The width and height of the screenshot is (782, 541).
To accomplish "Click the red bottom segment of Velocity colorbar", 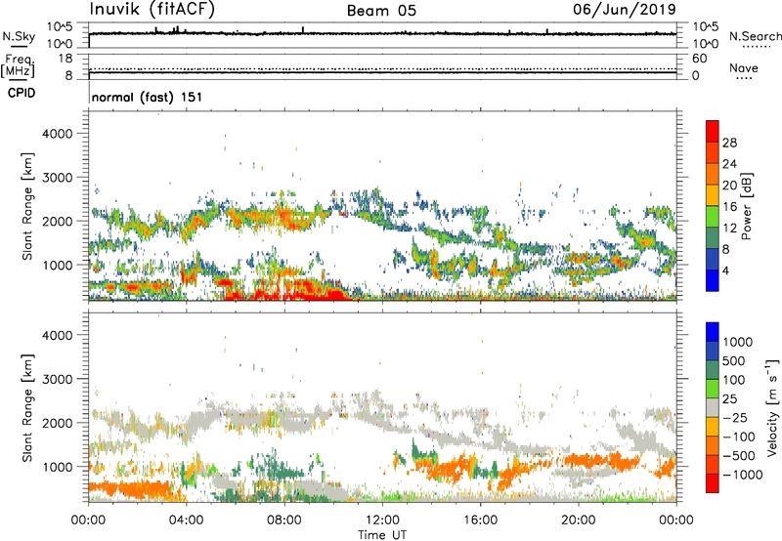I will (713, 483).
